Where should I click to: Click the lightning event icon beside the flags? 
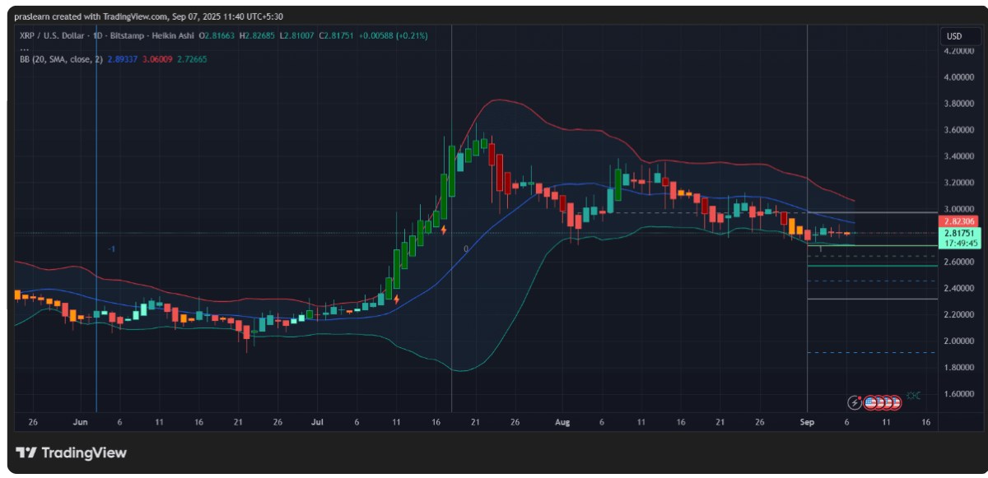(x=855, y=402)
